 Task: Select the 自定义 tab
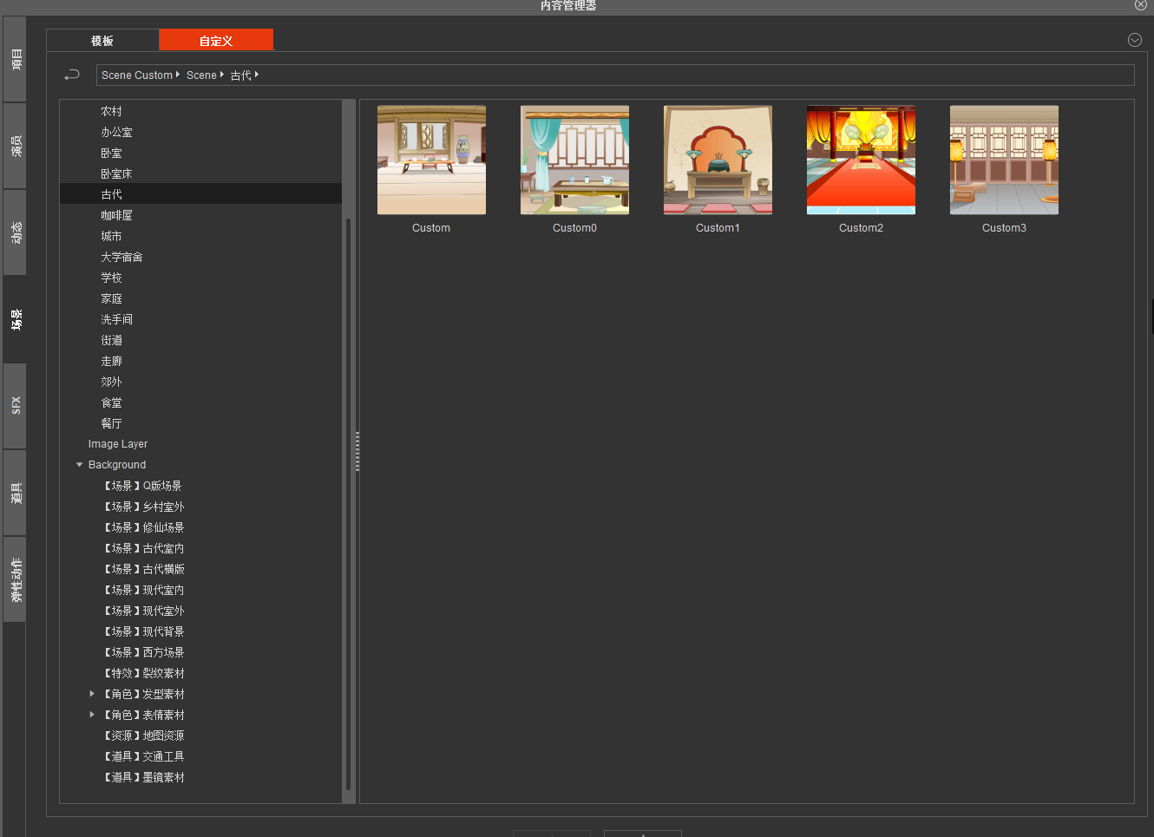pos(216,41)
